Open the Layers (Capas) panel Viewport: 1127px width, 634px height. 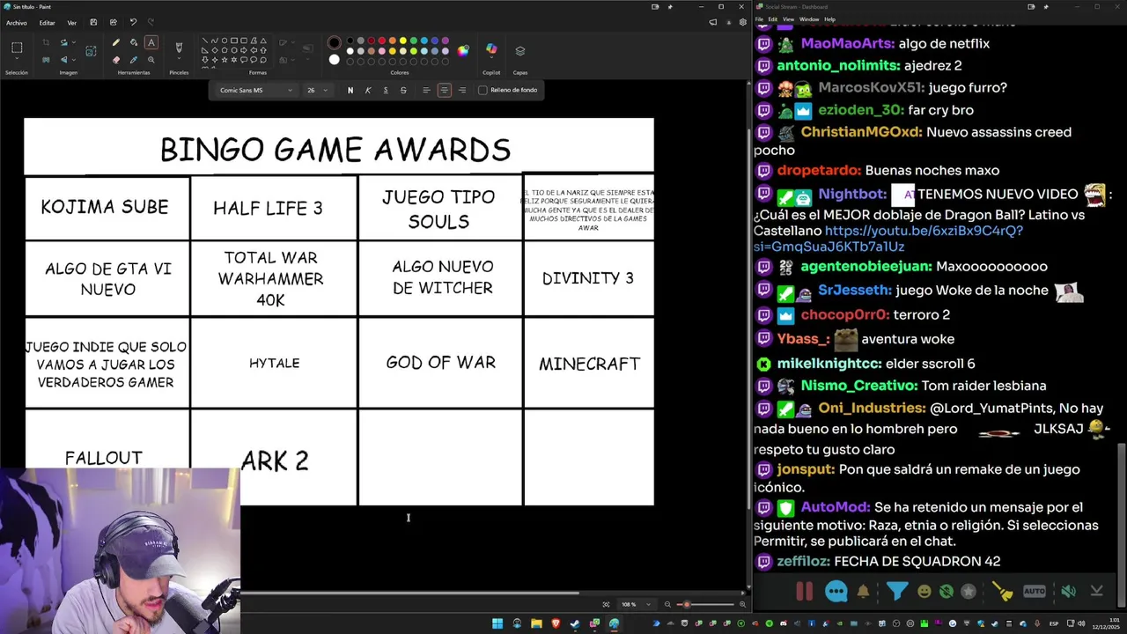pyautogui.click(x=520, y=50)
